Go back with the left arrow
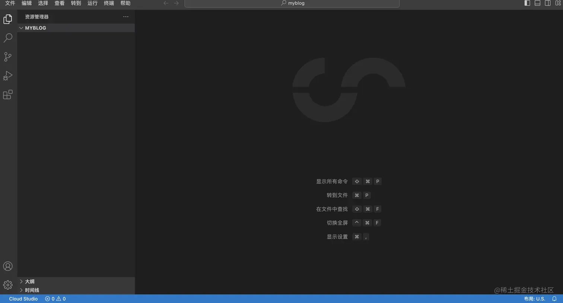The image size is (563, 303). click(x=166, y=3)
